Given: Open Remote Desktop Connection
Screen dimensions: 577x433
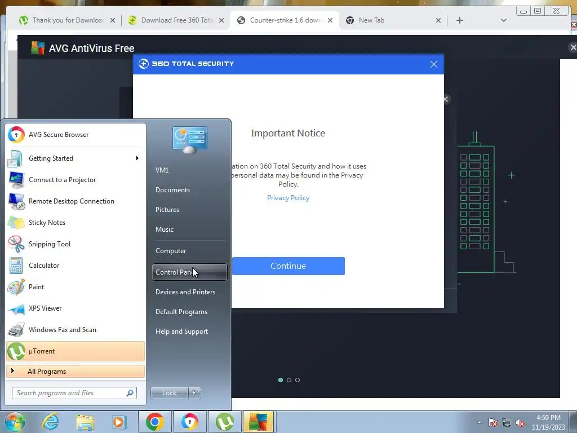Looking at the screenshot, I should (x=76, y=201).
